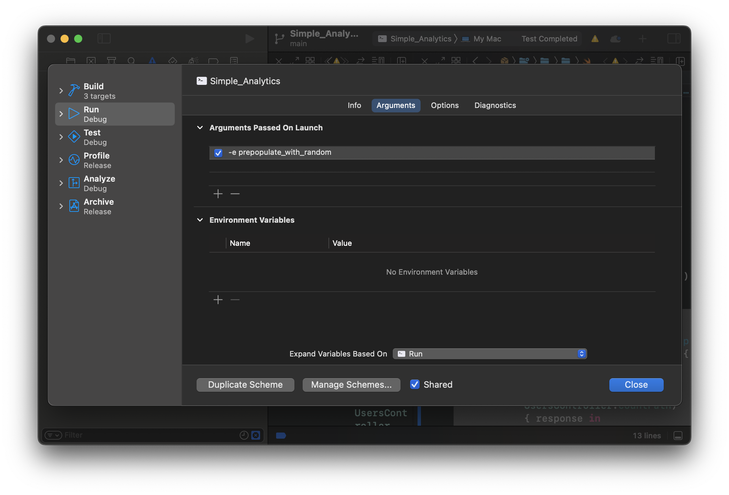Open the issue navigator triangle icon
The image size is (729, 495).
point(152,61)
